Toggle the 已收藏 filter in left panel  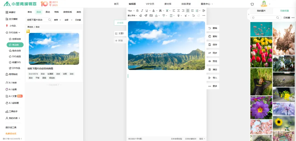click(x=78, y=20)
